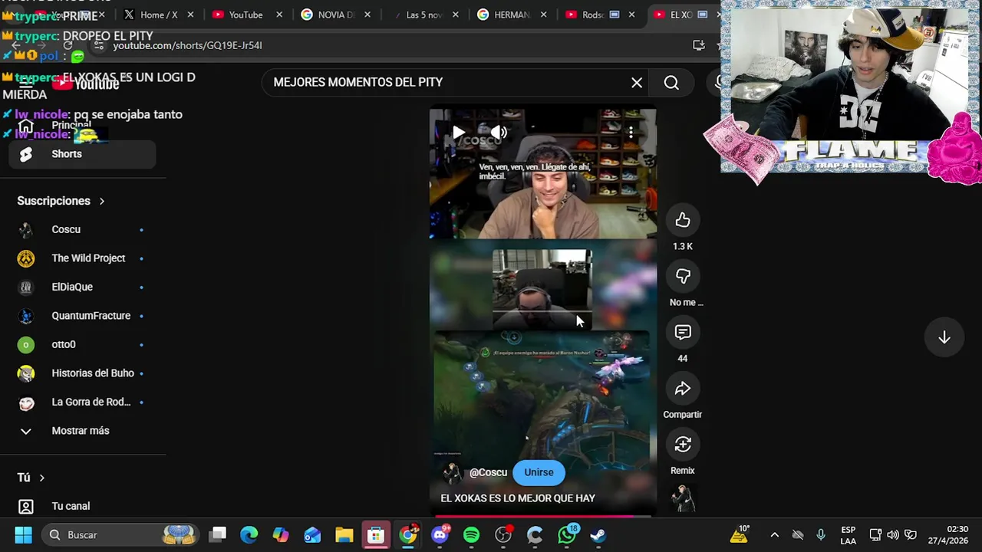The width and height of the screenshot is (982, 552).
Task: Click the Short's red progress bar
Action: 542,516
